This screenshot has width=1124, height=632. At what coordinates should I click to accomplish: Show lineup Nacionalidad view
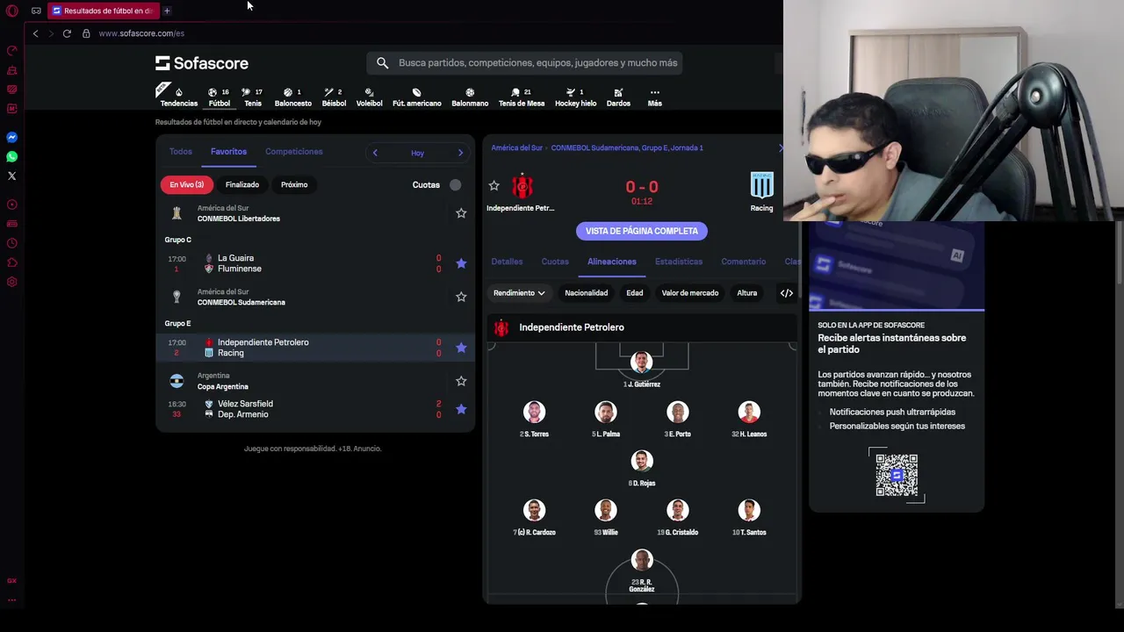point(586,293)
